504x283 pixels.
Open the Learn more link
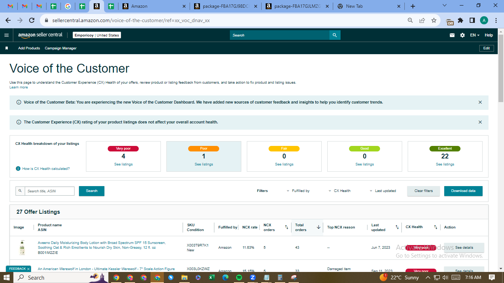click(x=18, y=87)
